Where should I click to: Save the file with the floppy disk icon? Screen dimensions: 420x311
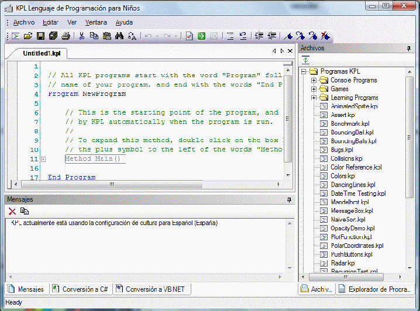(x=40, y=36)
